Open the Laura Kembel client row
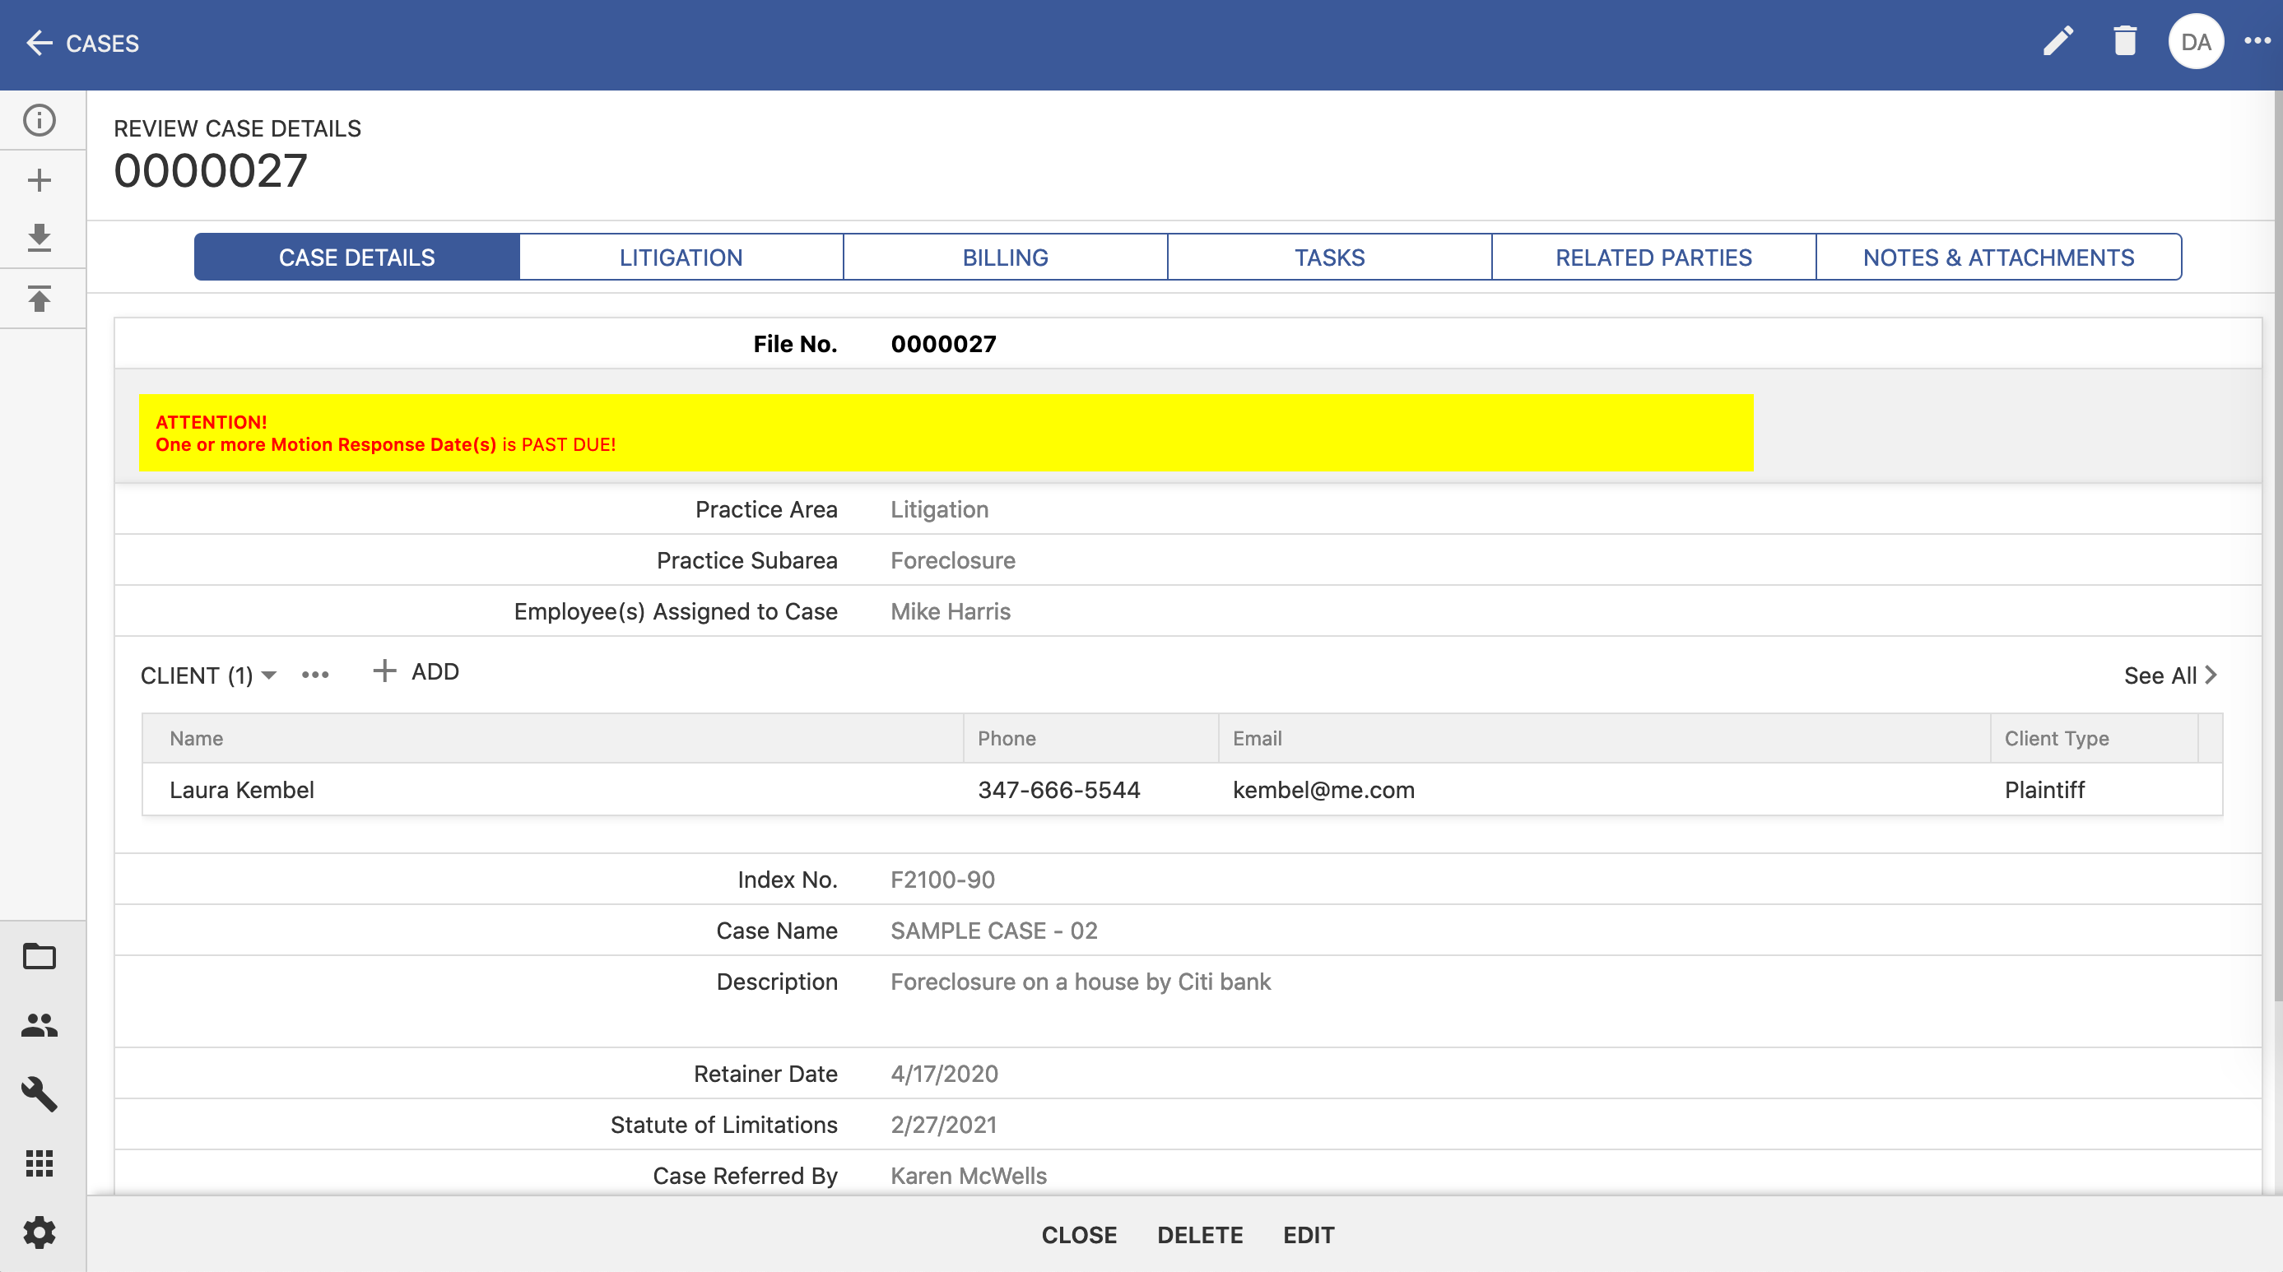Image resolution: width=2283 pixels, height=1272 pixels. (x=1183, y=789)
